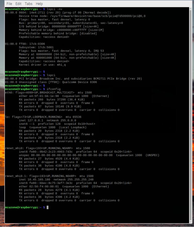
Task: Click 'inet6 fe80::9b42:2c23:4903:7d3c' line
Action: point(75,152)
